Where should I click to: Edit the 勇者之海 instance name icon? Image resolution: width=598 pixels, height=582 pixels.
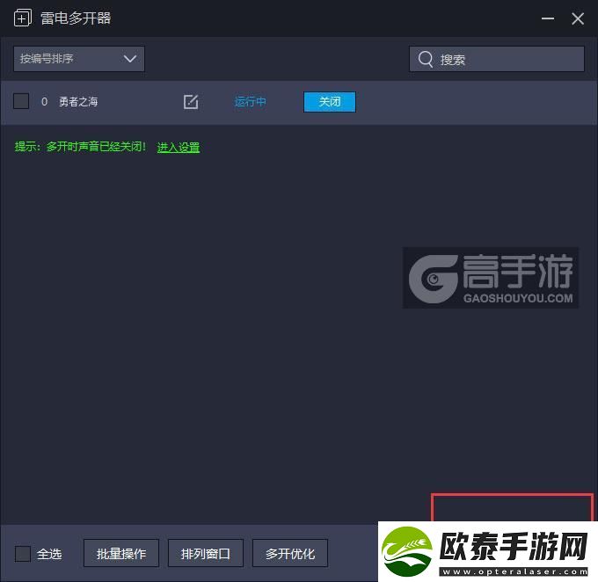[x=191, y=101]
